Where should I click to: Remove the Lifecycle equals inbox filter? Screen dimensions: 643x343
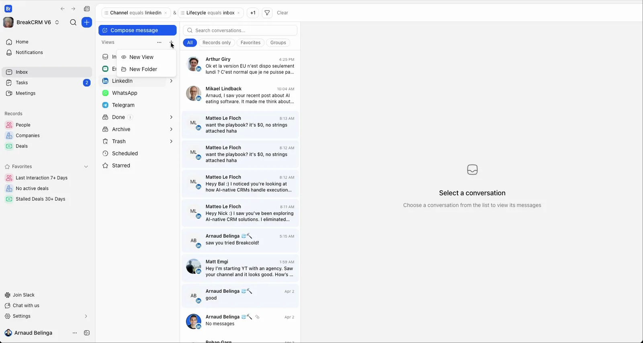(239, 13)
